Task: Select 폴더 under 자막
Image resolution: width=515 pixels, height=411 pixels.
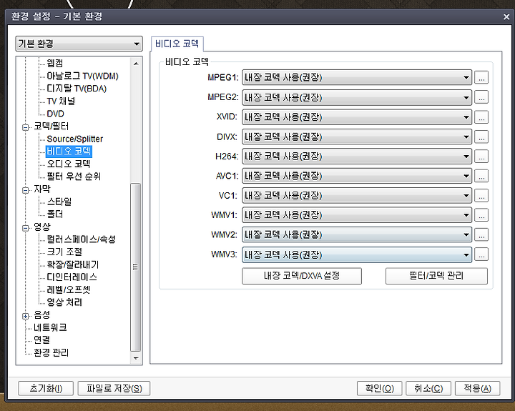Action: tap(55, 214)
